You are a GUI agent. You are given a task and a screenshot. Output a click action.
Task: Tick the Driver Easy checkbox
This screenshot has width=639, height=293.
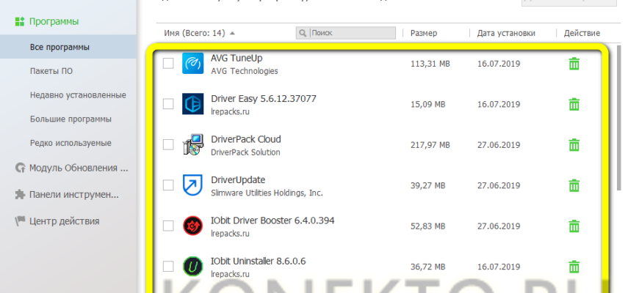168,104
